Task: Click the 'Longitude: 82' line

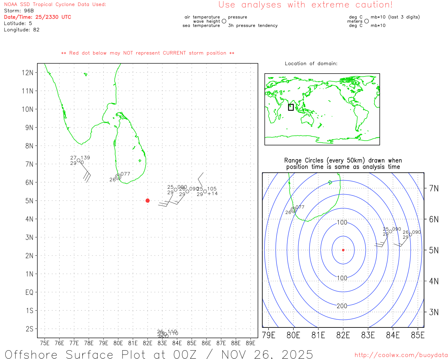Action: 22,30
